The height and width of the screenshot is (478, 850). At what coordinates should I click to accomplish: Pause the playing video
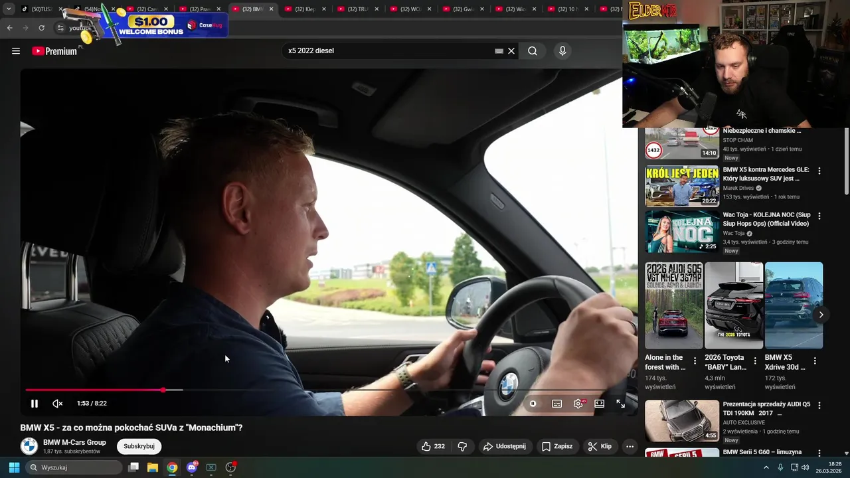pos(35,403)
